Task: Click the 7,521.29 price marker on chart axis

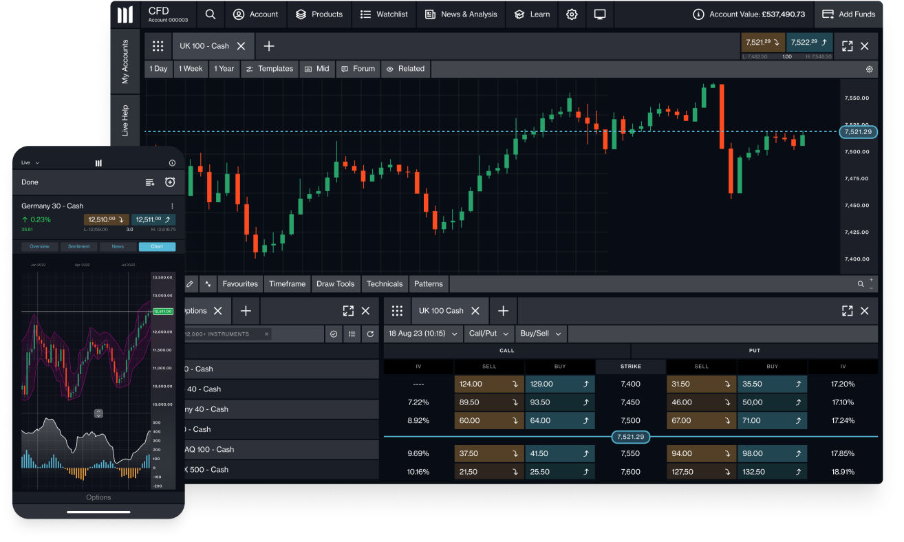Action: click(x=858, y=131)
